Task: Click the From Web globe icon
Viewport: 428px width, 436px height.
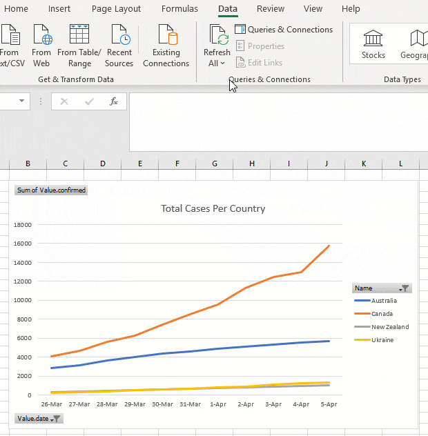Action: (43, 34)
